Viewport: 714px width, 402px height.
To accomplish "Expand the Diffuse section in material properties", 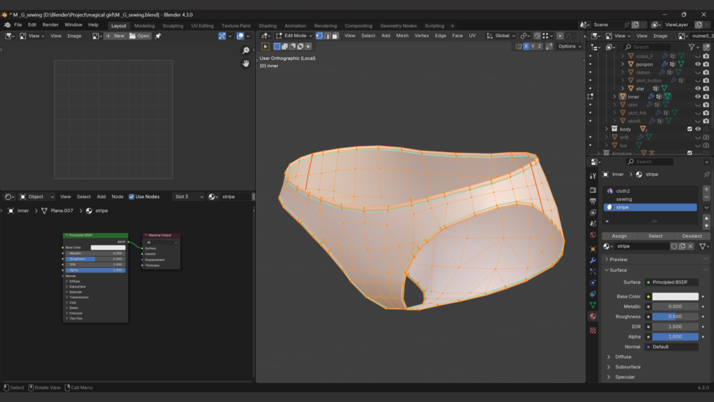I will coord(624,357).
